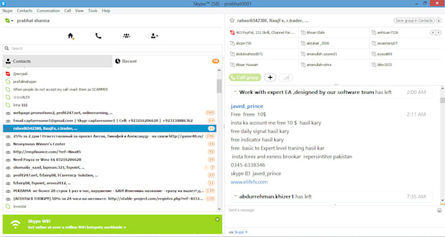This screenshot has width=445, height=237.
Task: Collapse the 'Work with expert EA' left notice
Action: [236, 92]
